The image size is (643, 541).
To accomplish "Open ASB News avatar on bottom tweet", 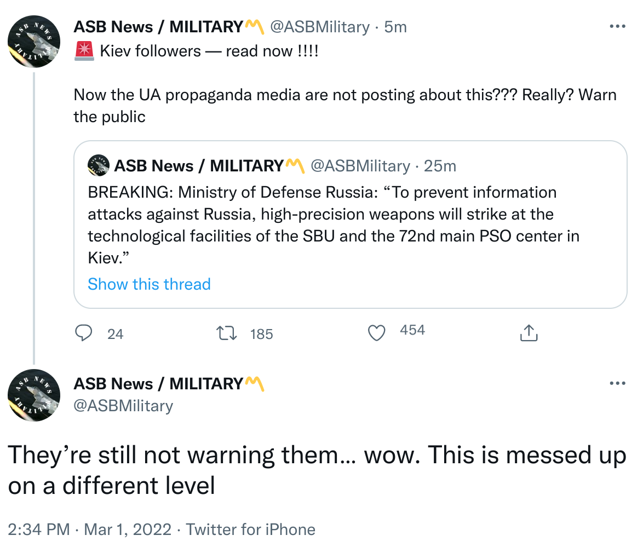I will coord(34,395).
